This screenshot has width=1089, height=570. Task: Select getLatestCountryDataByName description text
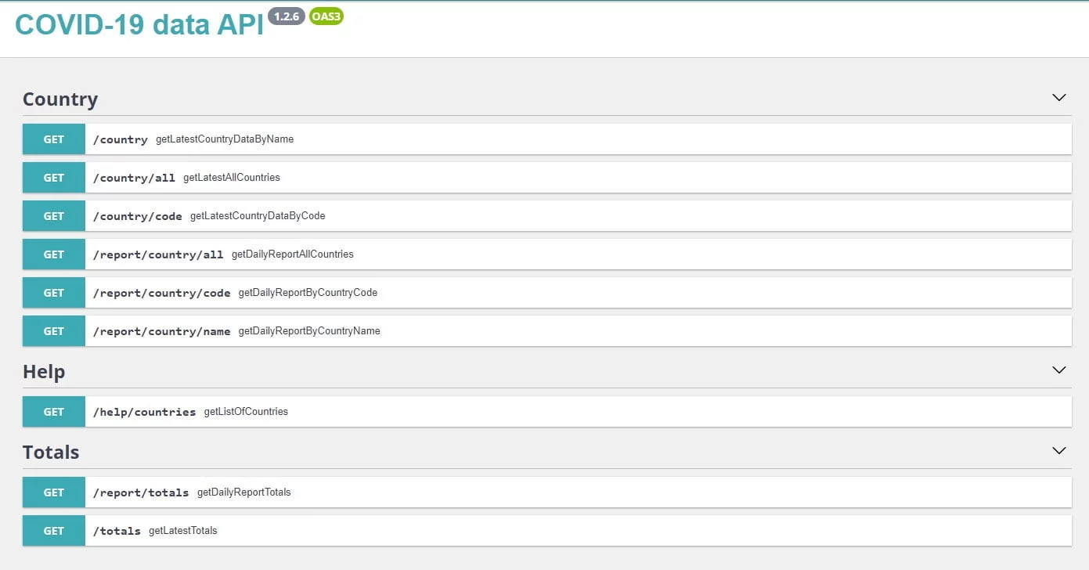(x=225, y=139)
